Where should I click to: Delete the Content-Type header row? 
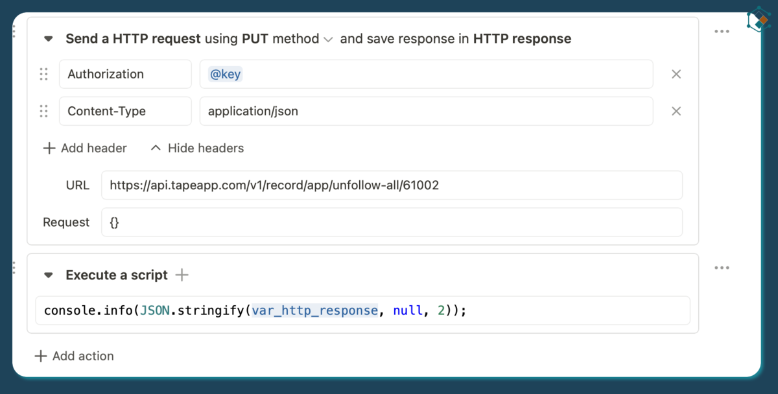tap(676, 111)
